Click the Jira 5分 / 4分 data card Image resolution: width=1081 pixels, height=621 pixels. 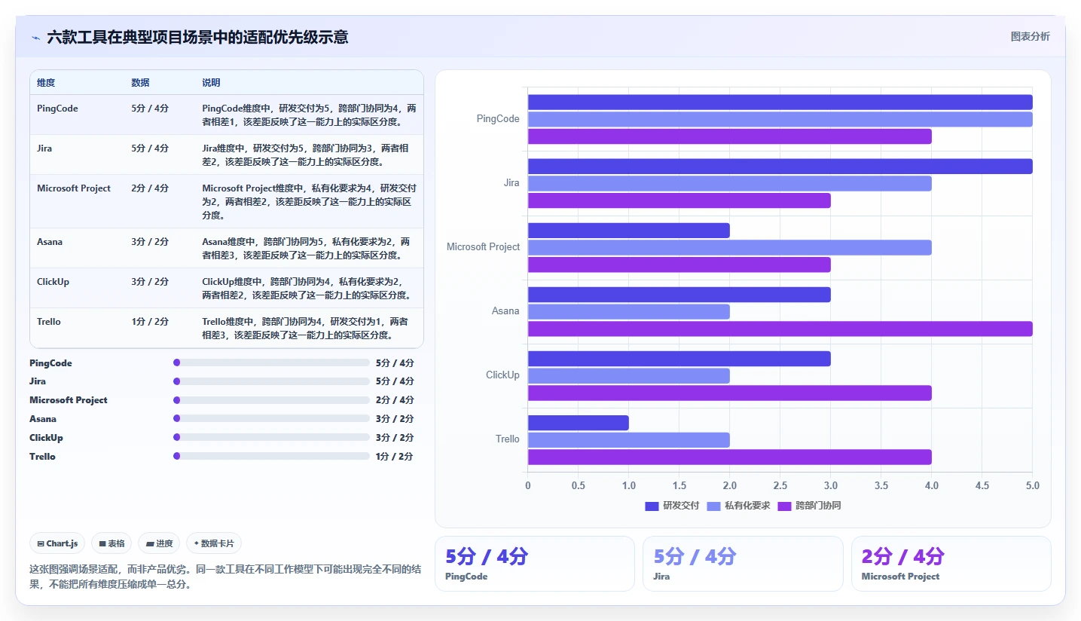pos(743,564)
